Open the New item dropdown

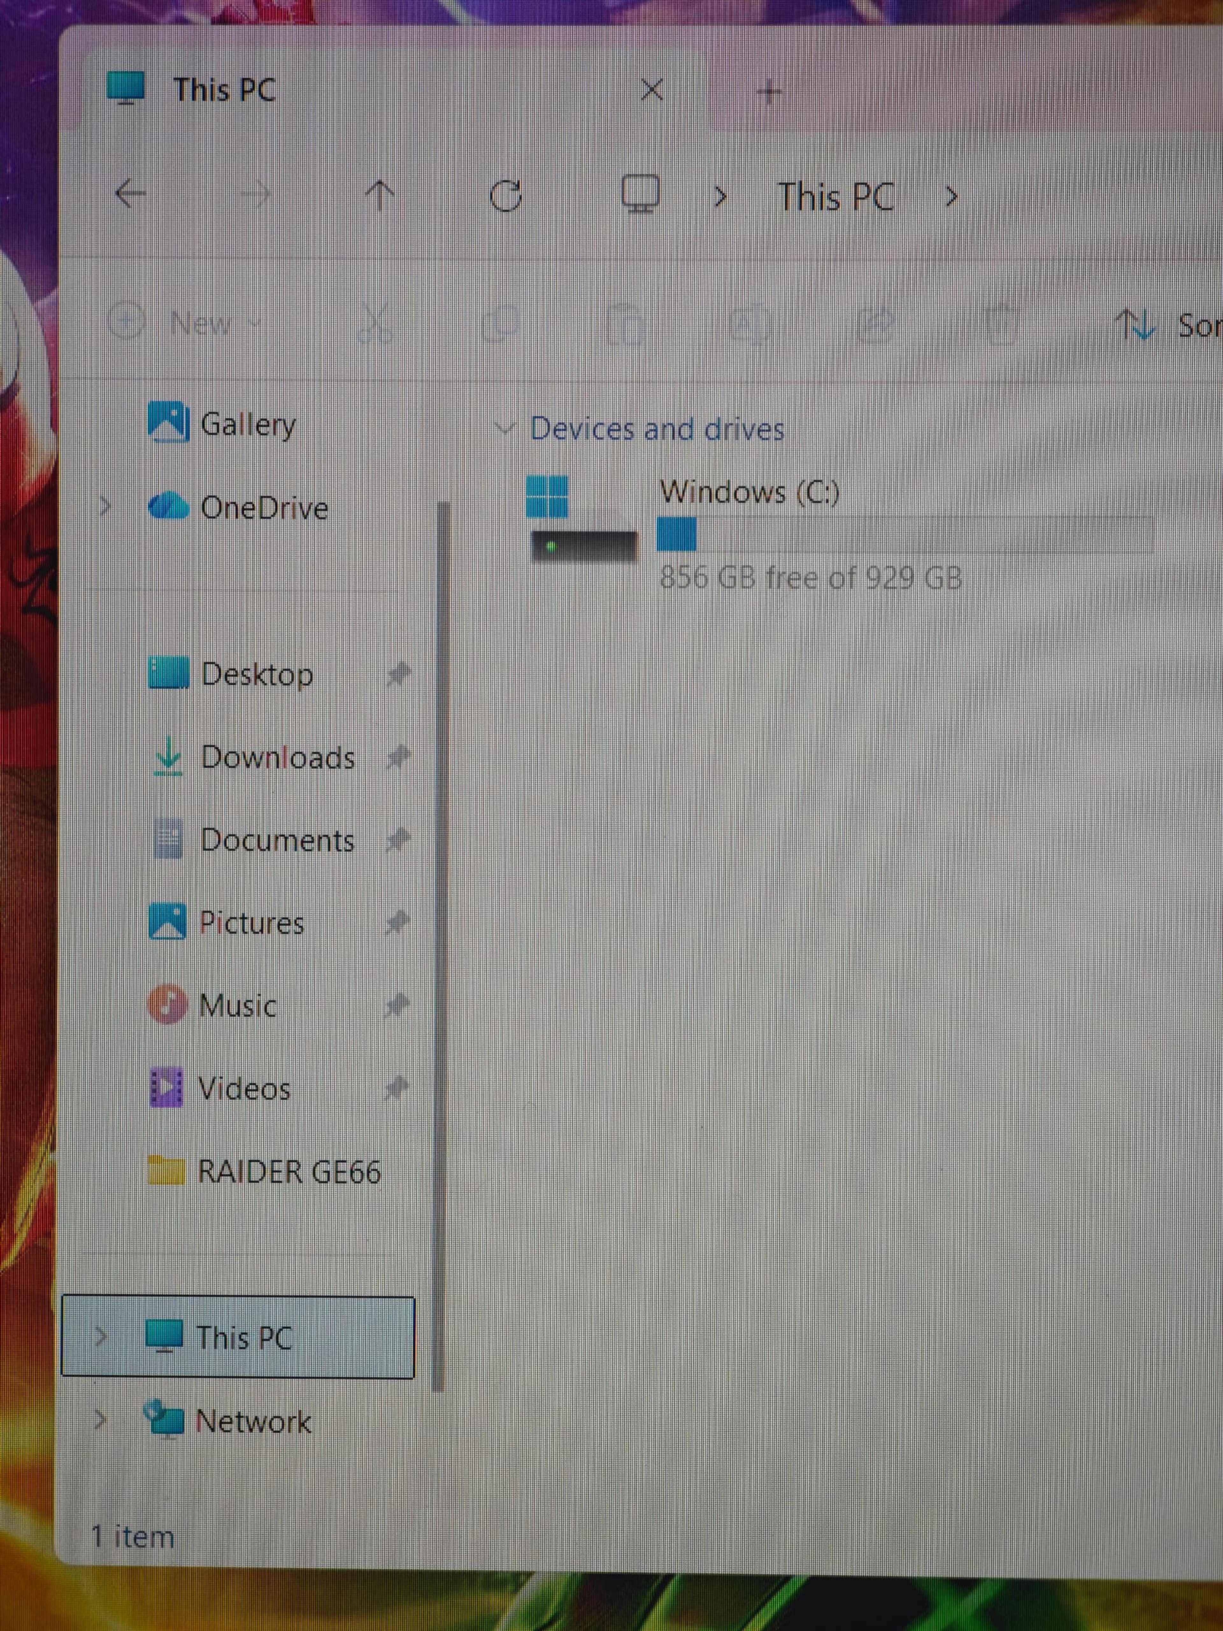point(186,322)
